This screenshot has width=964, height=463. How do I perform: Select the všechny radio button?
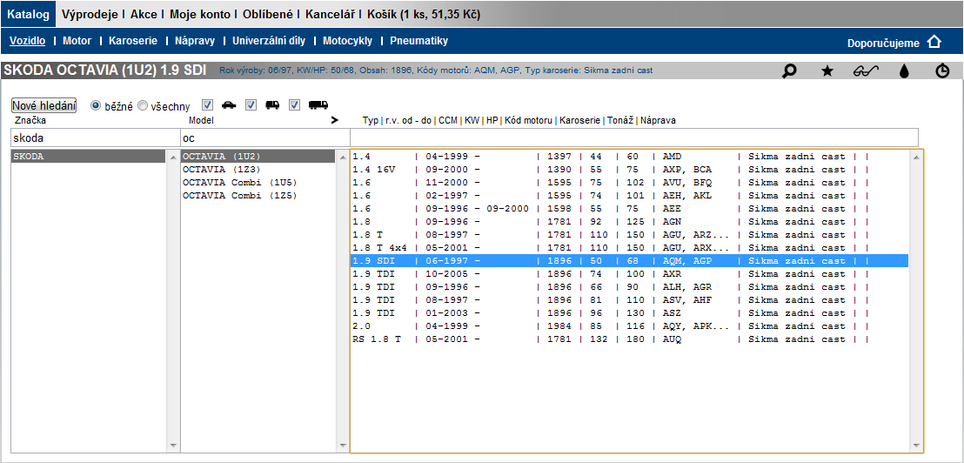point(142,105)
